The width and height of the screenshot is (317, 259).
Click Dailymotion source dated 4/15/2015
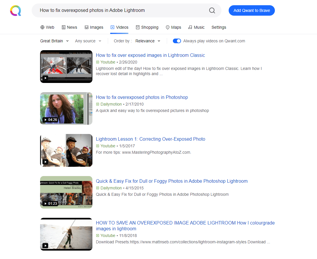pyautogui.click(x=111, y=188)
